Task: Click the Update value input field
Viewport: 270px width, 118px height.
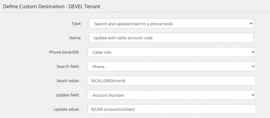Action: (x=172, y=109)
